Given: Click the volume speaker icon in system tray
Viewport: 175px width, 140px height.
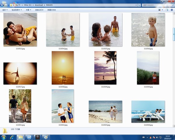Looking at the screenshot, I should pos(157,137).
